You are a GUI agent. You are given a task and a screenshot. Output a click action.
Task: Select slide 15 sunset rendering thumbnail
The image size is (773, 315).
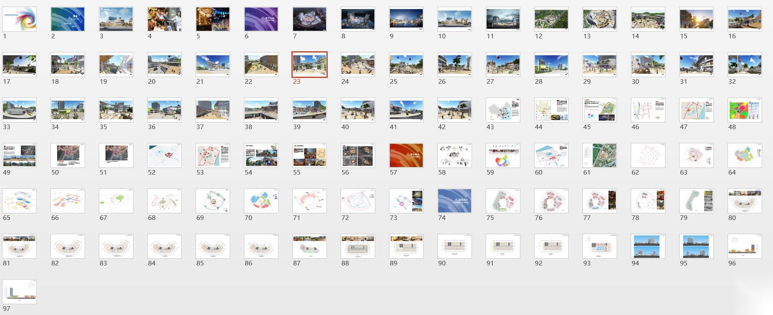coord(696,19)
